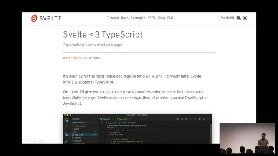Viewport: 278px width, 156px height.
Task: Open the GitHub icon in header
Action: [245, 18]
